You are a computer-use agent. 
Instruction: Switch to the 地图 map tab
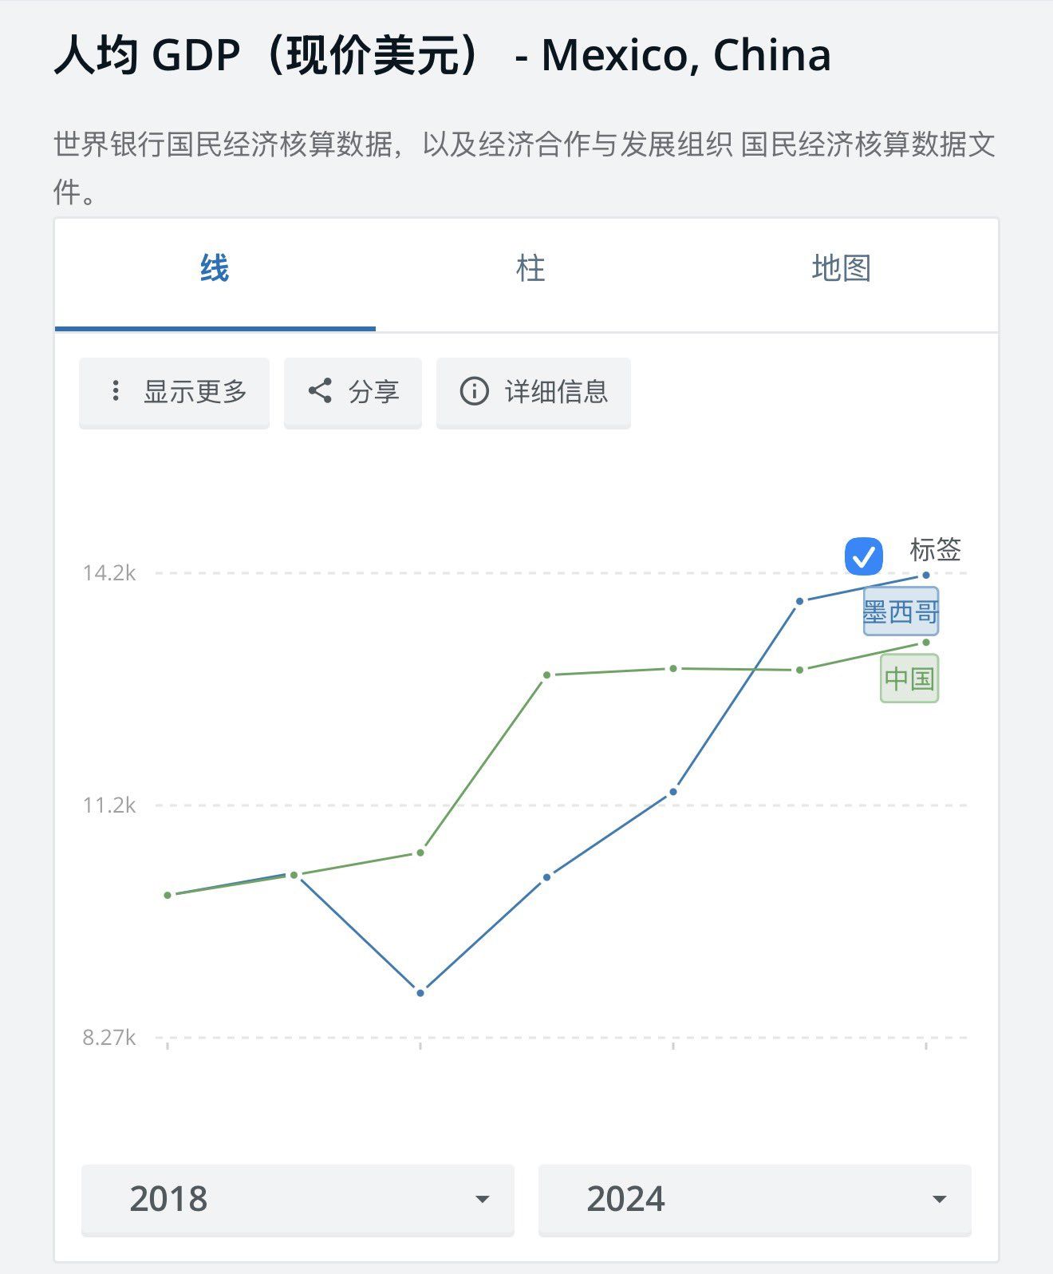point(841,269)
